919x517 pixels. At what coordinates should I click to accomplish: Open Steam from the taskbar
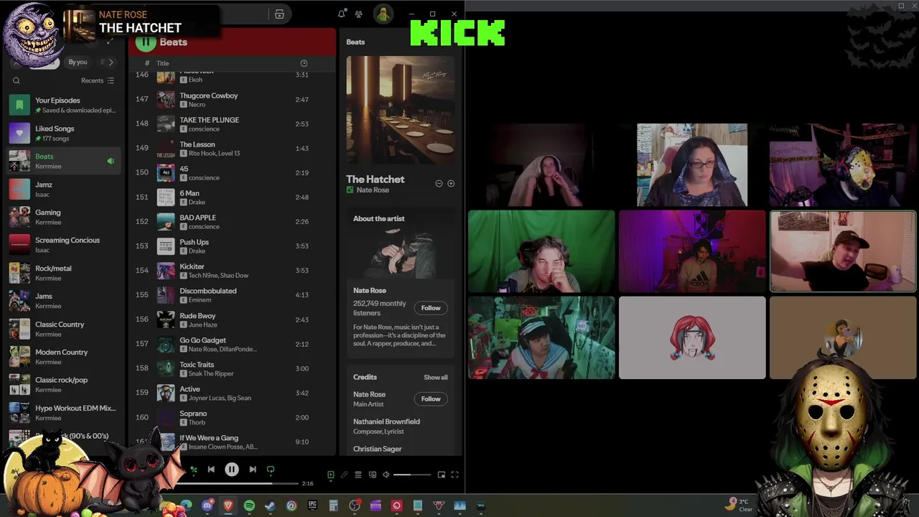(270, 506)
